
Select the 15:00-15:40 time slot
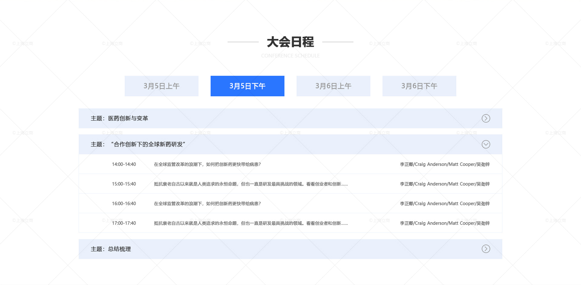pyautogui.click(x=124, y=184)
